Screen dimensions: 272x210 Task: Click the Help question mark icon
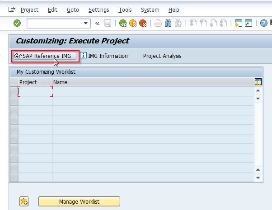(x=264, y=23)
